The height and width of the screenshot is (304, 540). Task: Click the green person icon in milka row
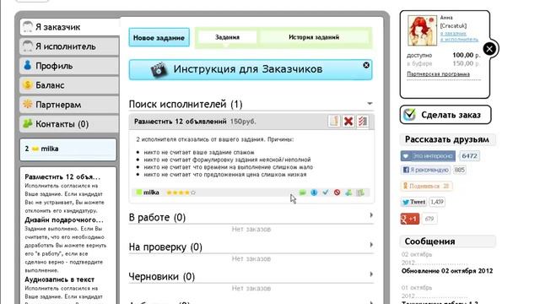click(348, 193)
